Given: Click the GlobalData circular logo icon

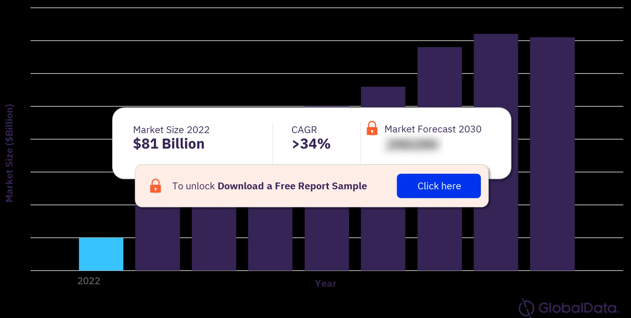Looking at the screenshot, I should point(526,308).
